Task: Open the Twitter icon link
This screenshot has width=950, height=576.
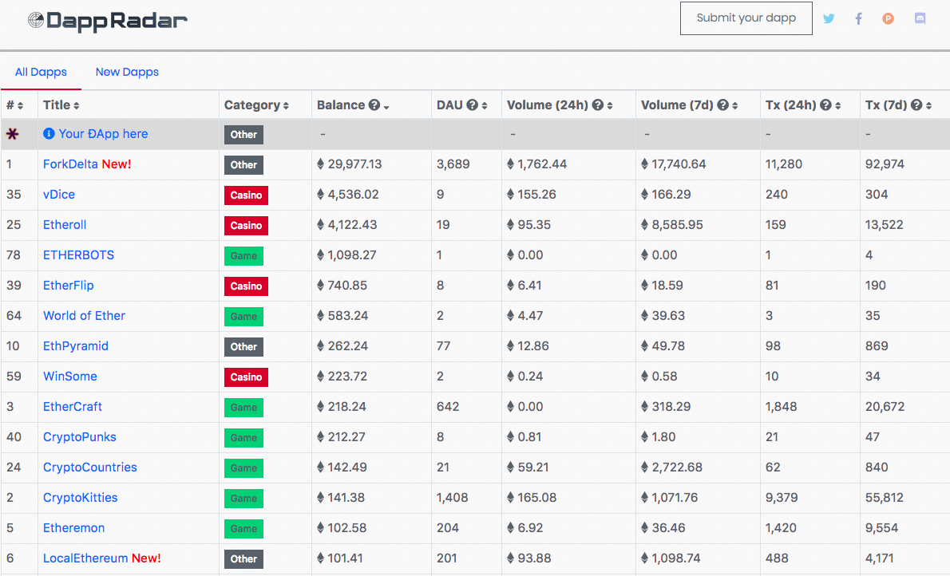Action: (x=829, y=18)
